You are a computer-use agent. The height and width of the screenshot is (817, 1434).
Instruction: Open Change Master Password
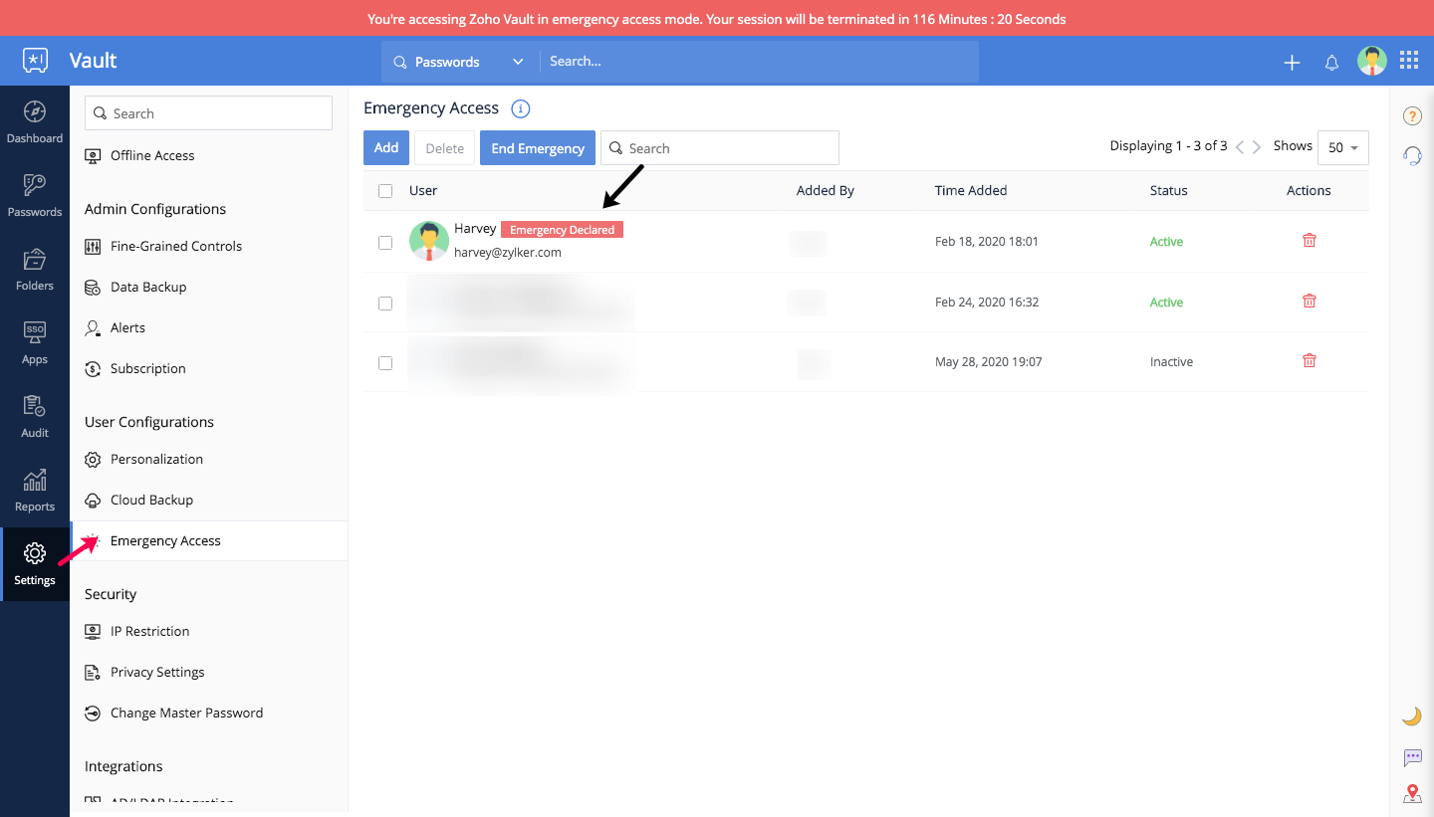click(186, 713)
